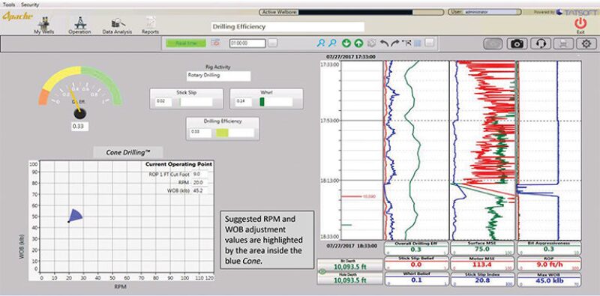Click the 01:00:00 time span field
Viewport: 600px width, 296px height.
tap(247, 43)
